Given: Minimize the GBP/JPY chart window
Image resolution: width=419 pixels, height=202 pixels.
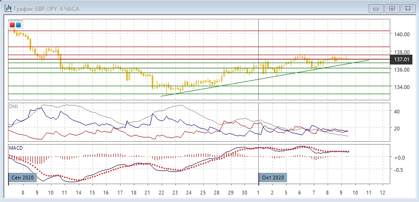Looking at the screenshot, I should (x=375, y=8).
